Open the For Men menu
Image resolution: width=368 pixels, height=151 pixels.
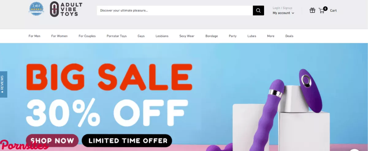point(34,36)
